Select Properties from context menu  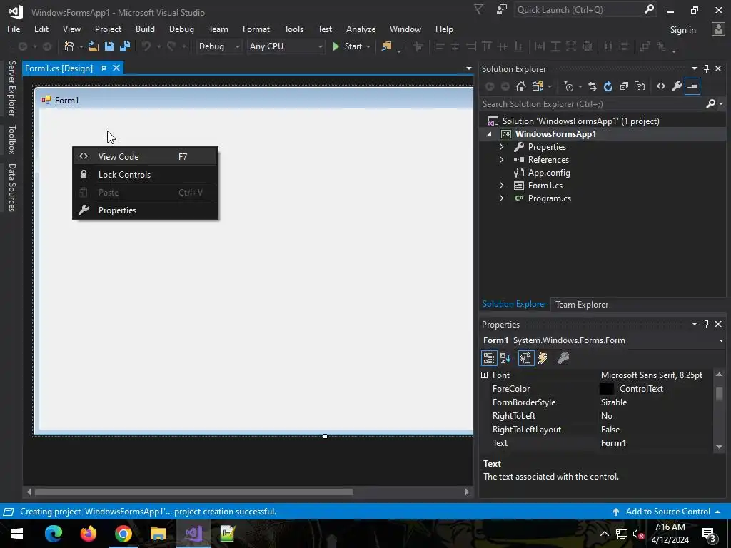click(x=145, y=210)
